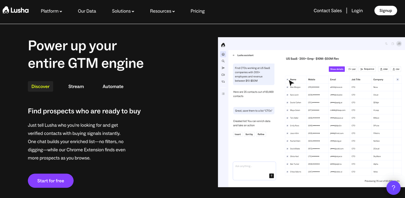Click the paper plane sidebar icon
Image resolution: width=405 pixels, height=198 pixels.
223,68
